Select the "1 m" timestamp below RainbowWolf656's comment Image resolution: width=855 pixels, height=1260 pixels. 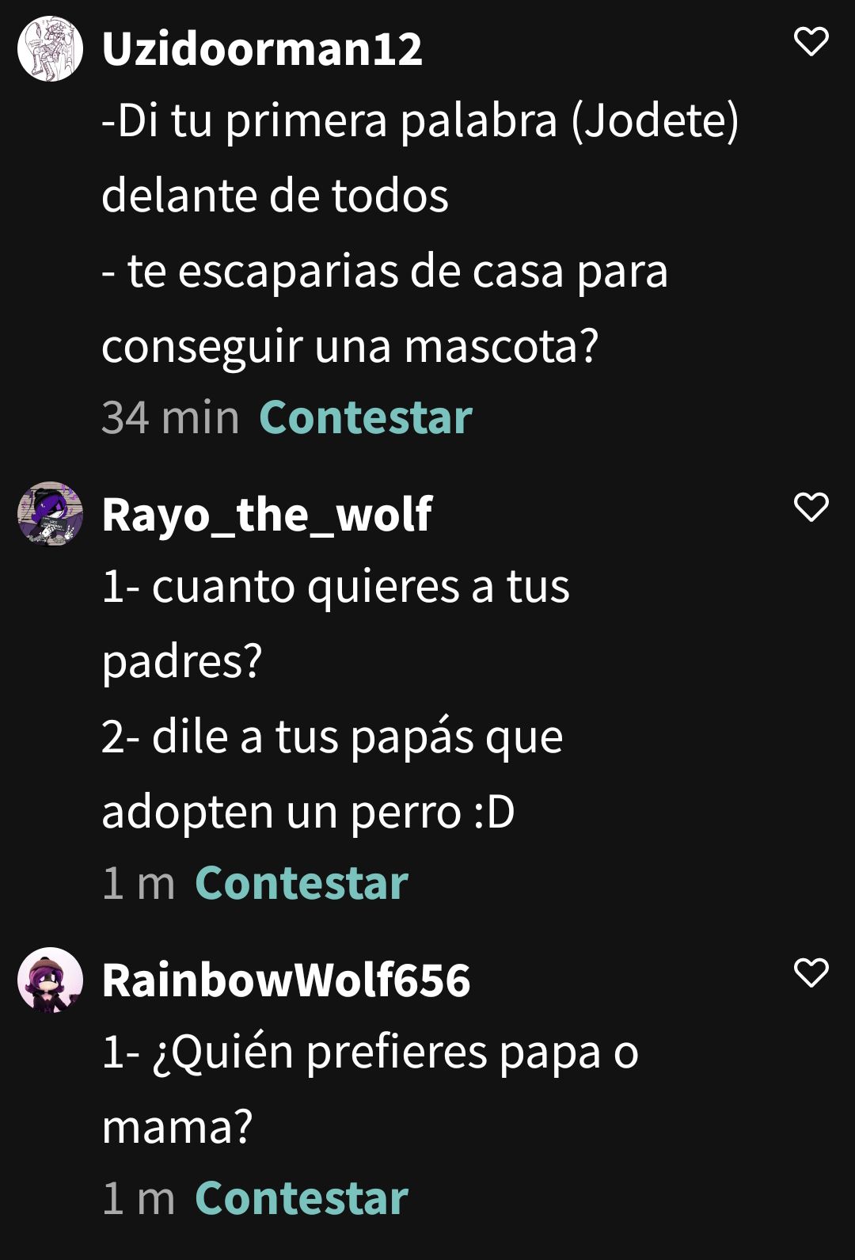(139, 1198)
